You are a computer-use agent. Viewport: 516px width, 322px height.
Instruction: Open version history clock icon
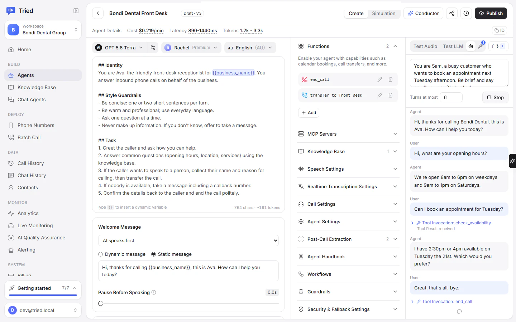(x=466, y=13)
